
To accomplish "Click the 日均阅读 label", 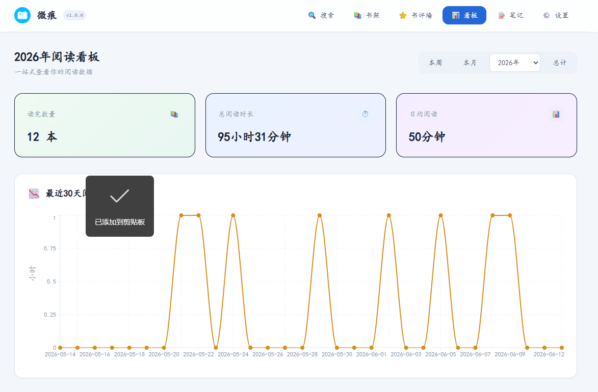I will point(423,114).
